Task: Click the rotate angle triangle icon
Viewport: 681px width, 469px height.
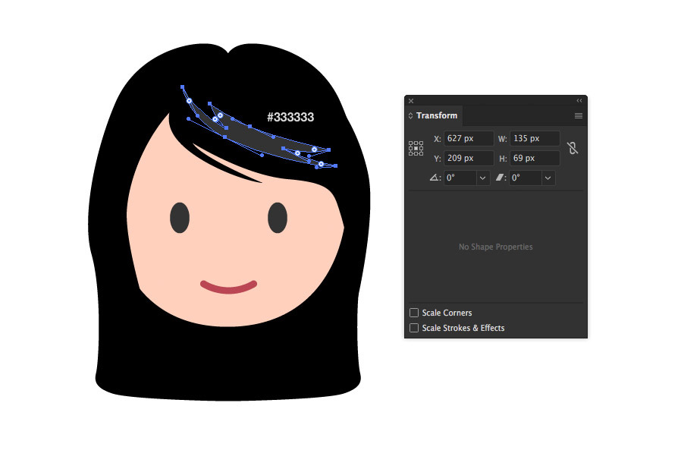Action: (434, 177)
